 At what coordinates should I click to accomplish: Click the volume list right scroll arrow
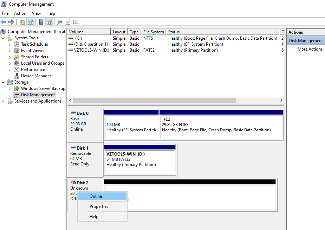[x=281, y=100]
